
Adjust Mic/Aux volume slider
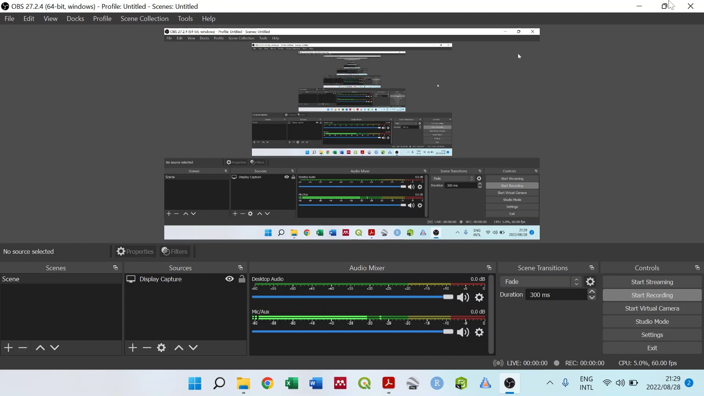[352, 332]
